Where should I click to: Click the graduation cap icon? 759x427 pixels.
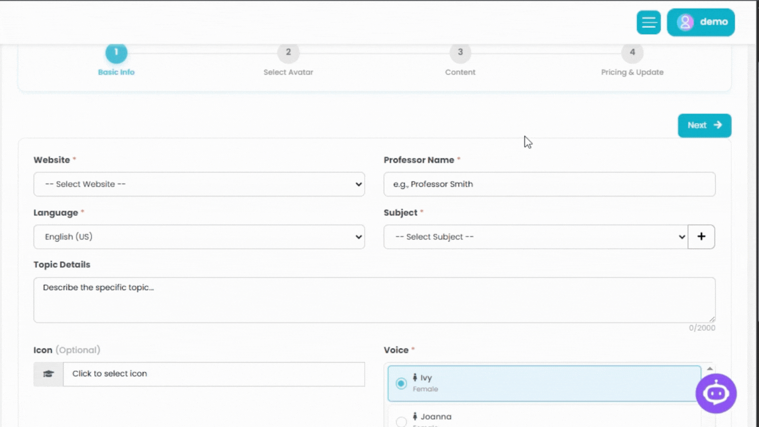point(48,374)
